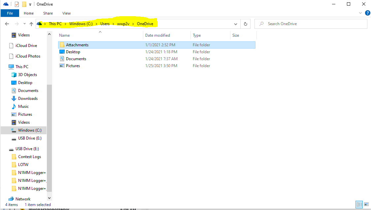
Task: Open the Share ribbon tab
Action: [x=48, y=13]
